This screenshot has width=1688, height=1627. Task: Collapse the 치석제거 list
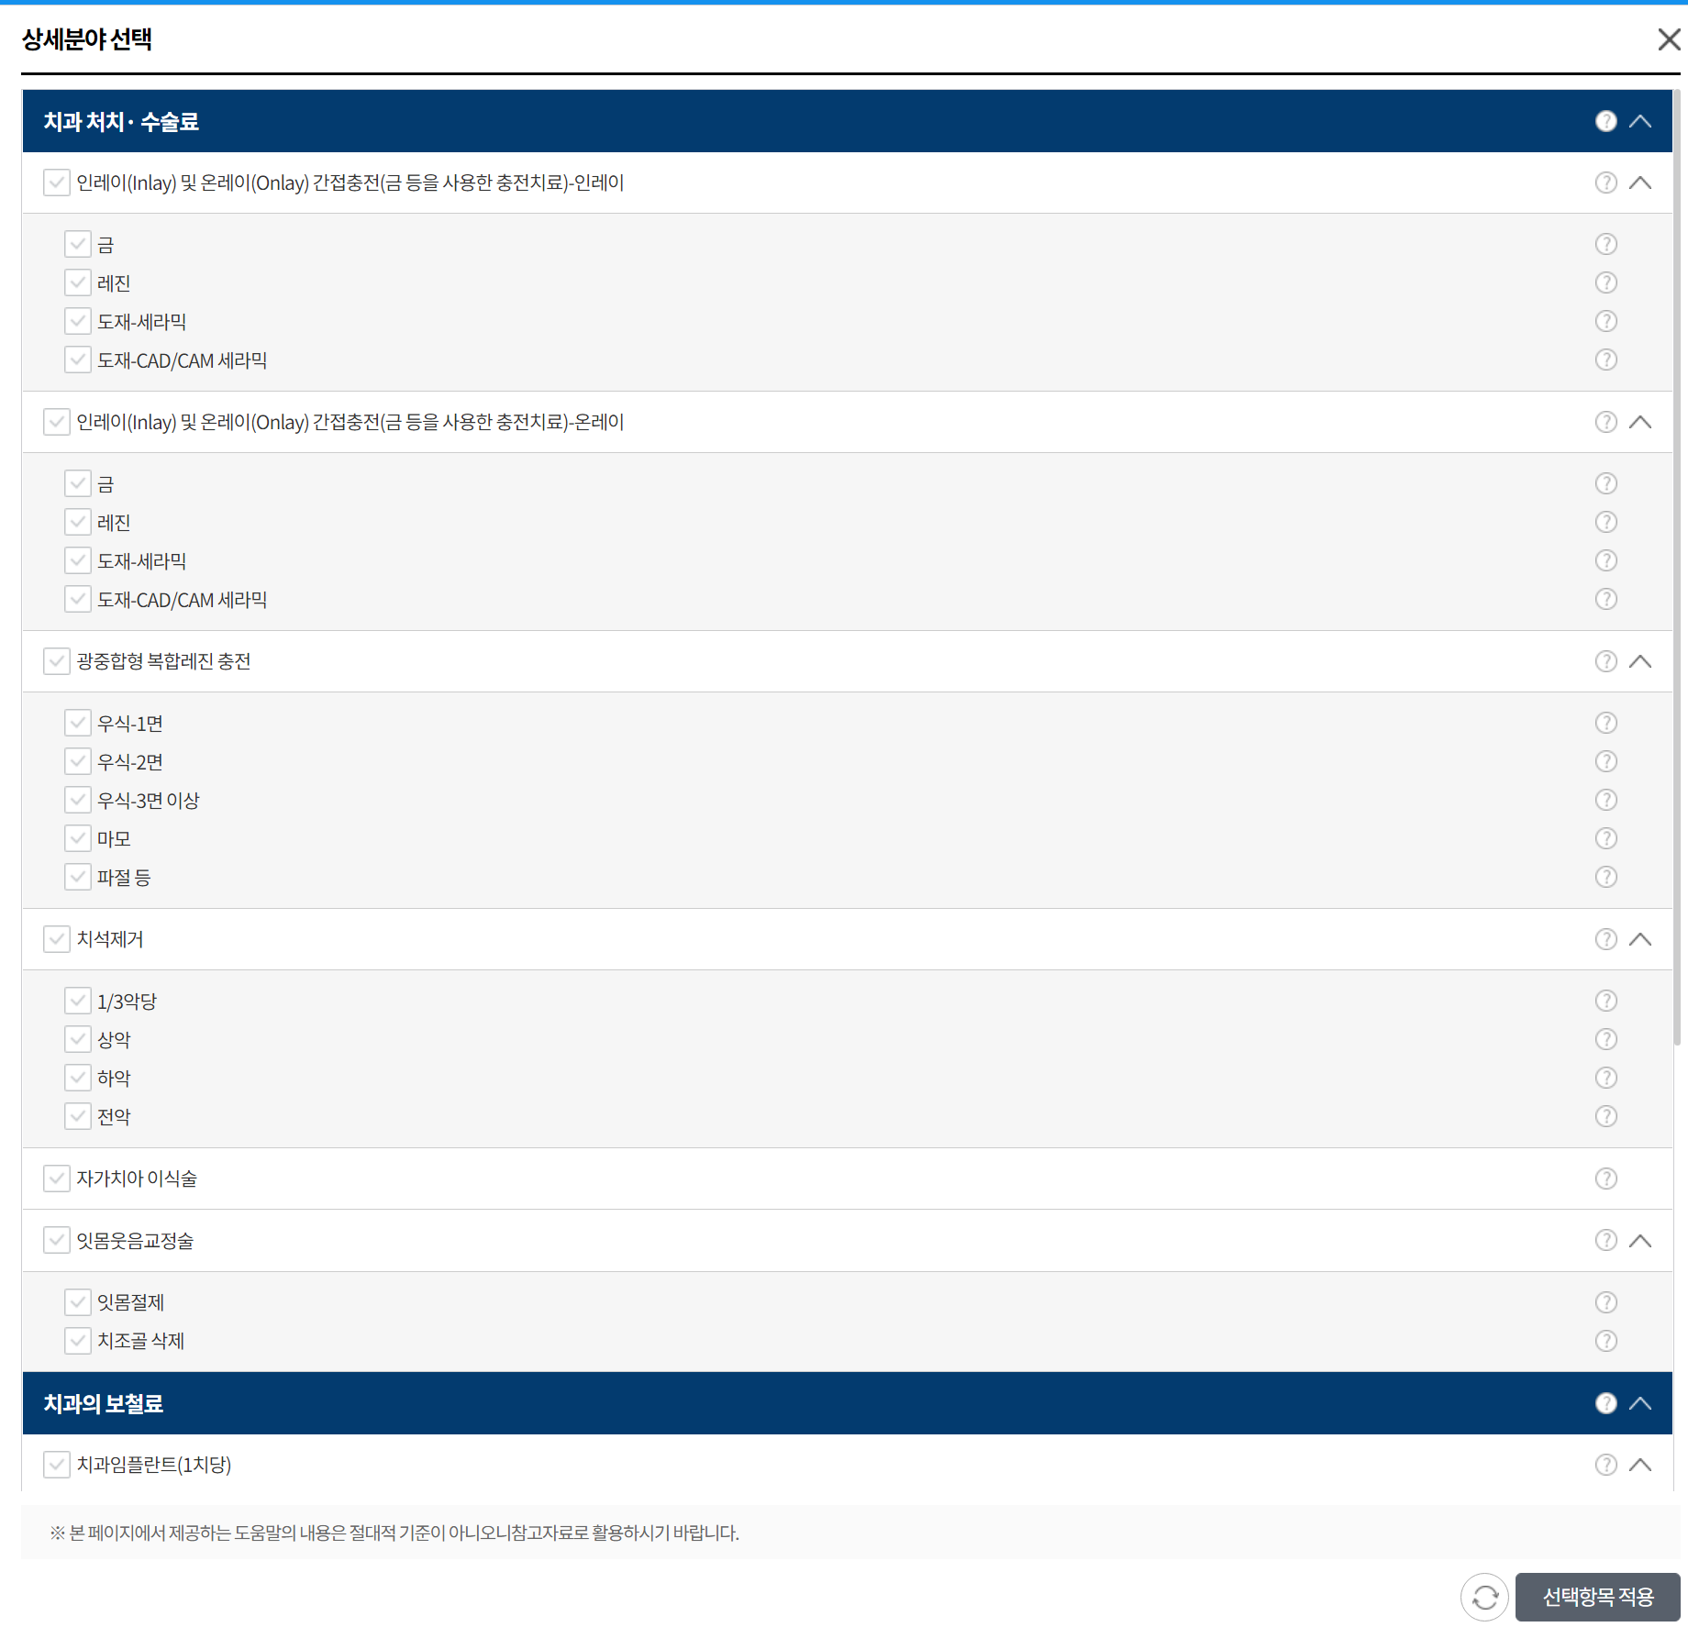[x=1640, y=939]
